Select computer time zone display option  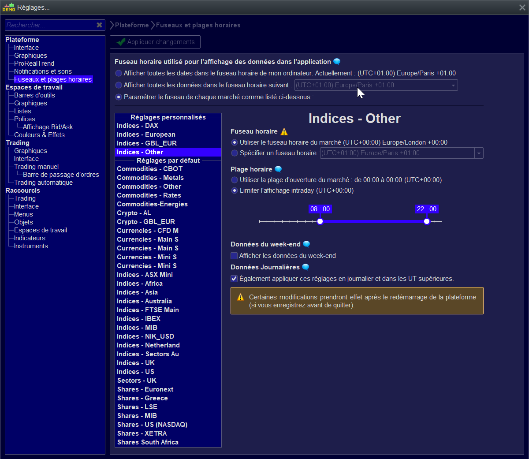[x=119, y=73]
